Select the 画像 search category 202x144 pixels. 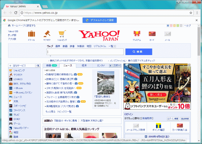click(x=58, y=46)
